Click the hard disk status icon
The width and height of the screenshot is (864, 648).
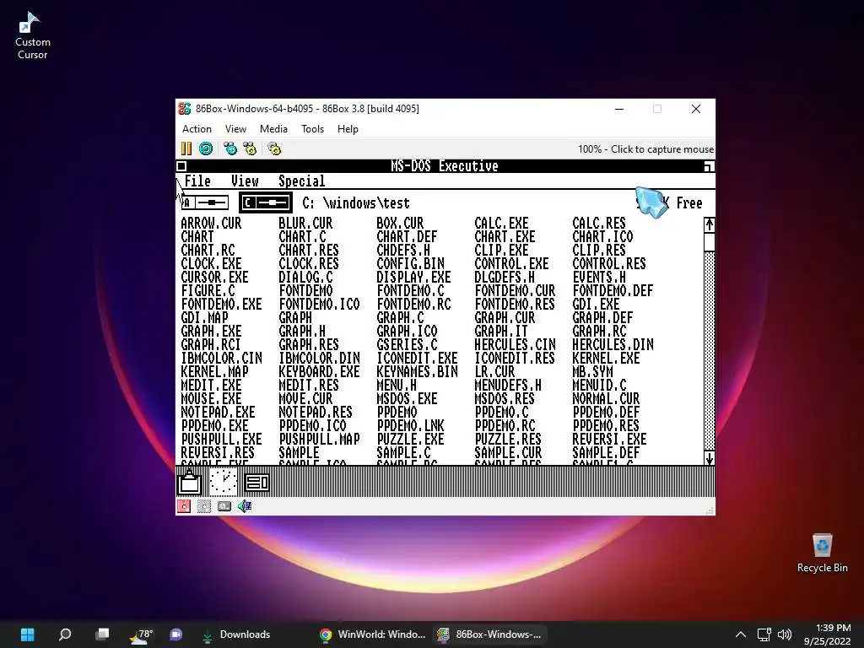[x=224, y=506]
